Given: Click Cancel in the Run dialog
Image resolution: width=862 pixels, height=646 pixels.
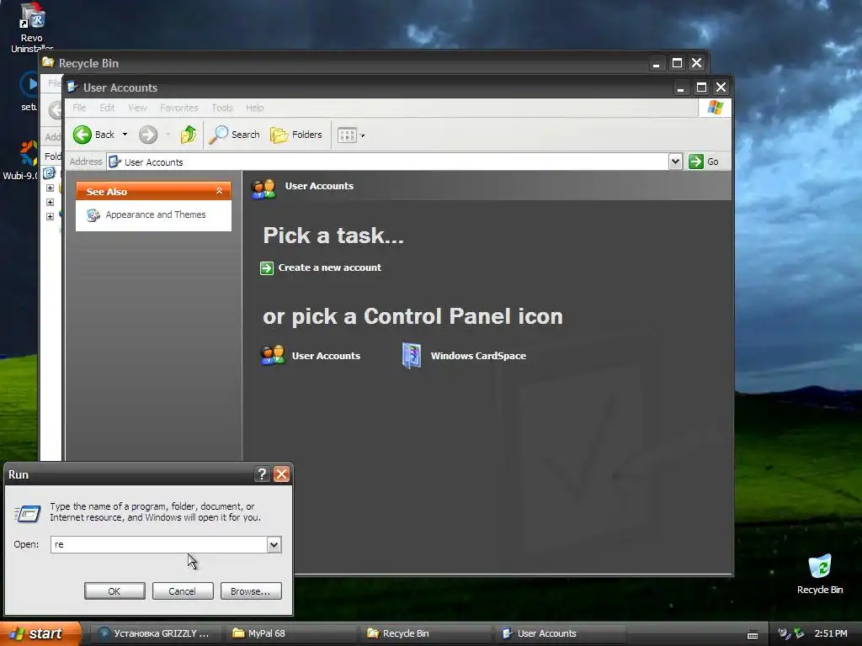Looking at the screenshot, I should tap(183, 591).
